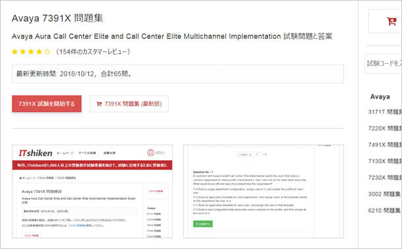Image resolution: width=402 pixels, height=249 pixels.
Task: Select the Avaya Aura Call Center Elite subtitle
Action: point(172,36)
